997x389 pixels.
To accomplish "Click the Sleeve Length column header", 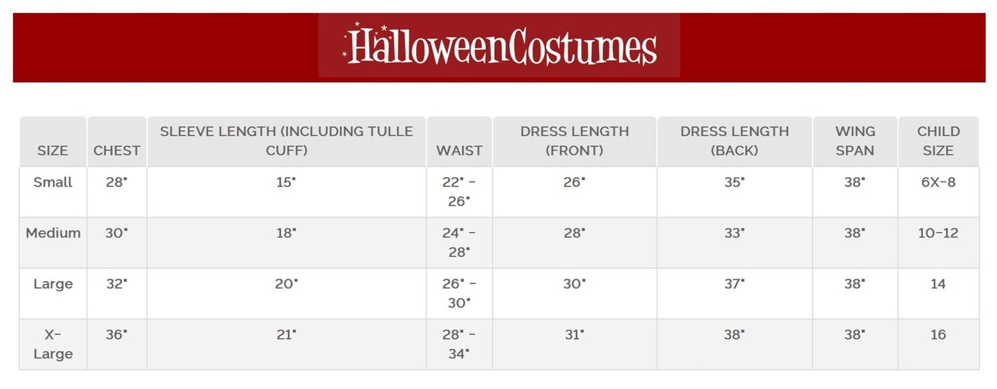I will pos(287,140).
